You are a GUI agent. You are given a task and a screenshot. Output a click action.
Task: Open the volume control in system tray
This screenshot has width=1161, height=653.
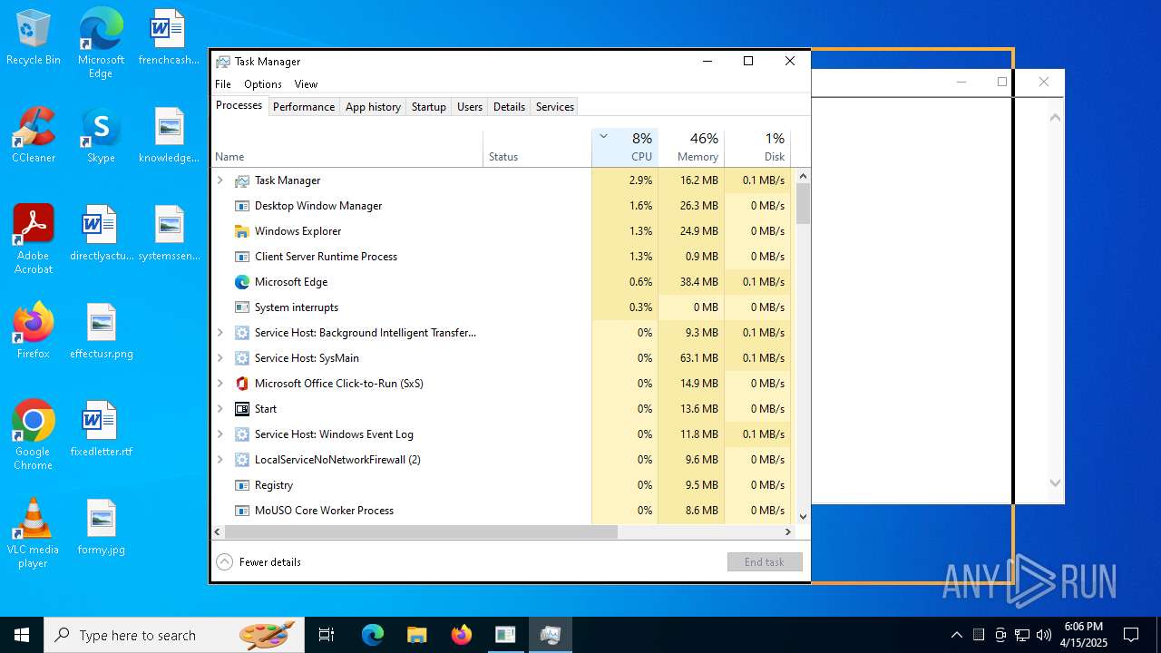click(x=1044, y=635)
